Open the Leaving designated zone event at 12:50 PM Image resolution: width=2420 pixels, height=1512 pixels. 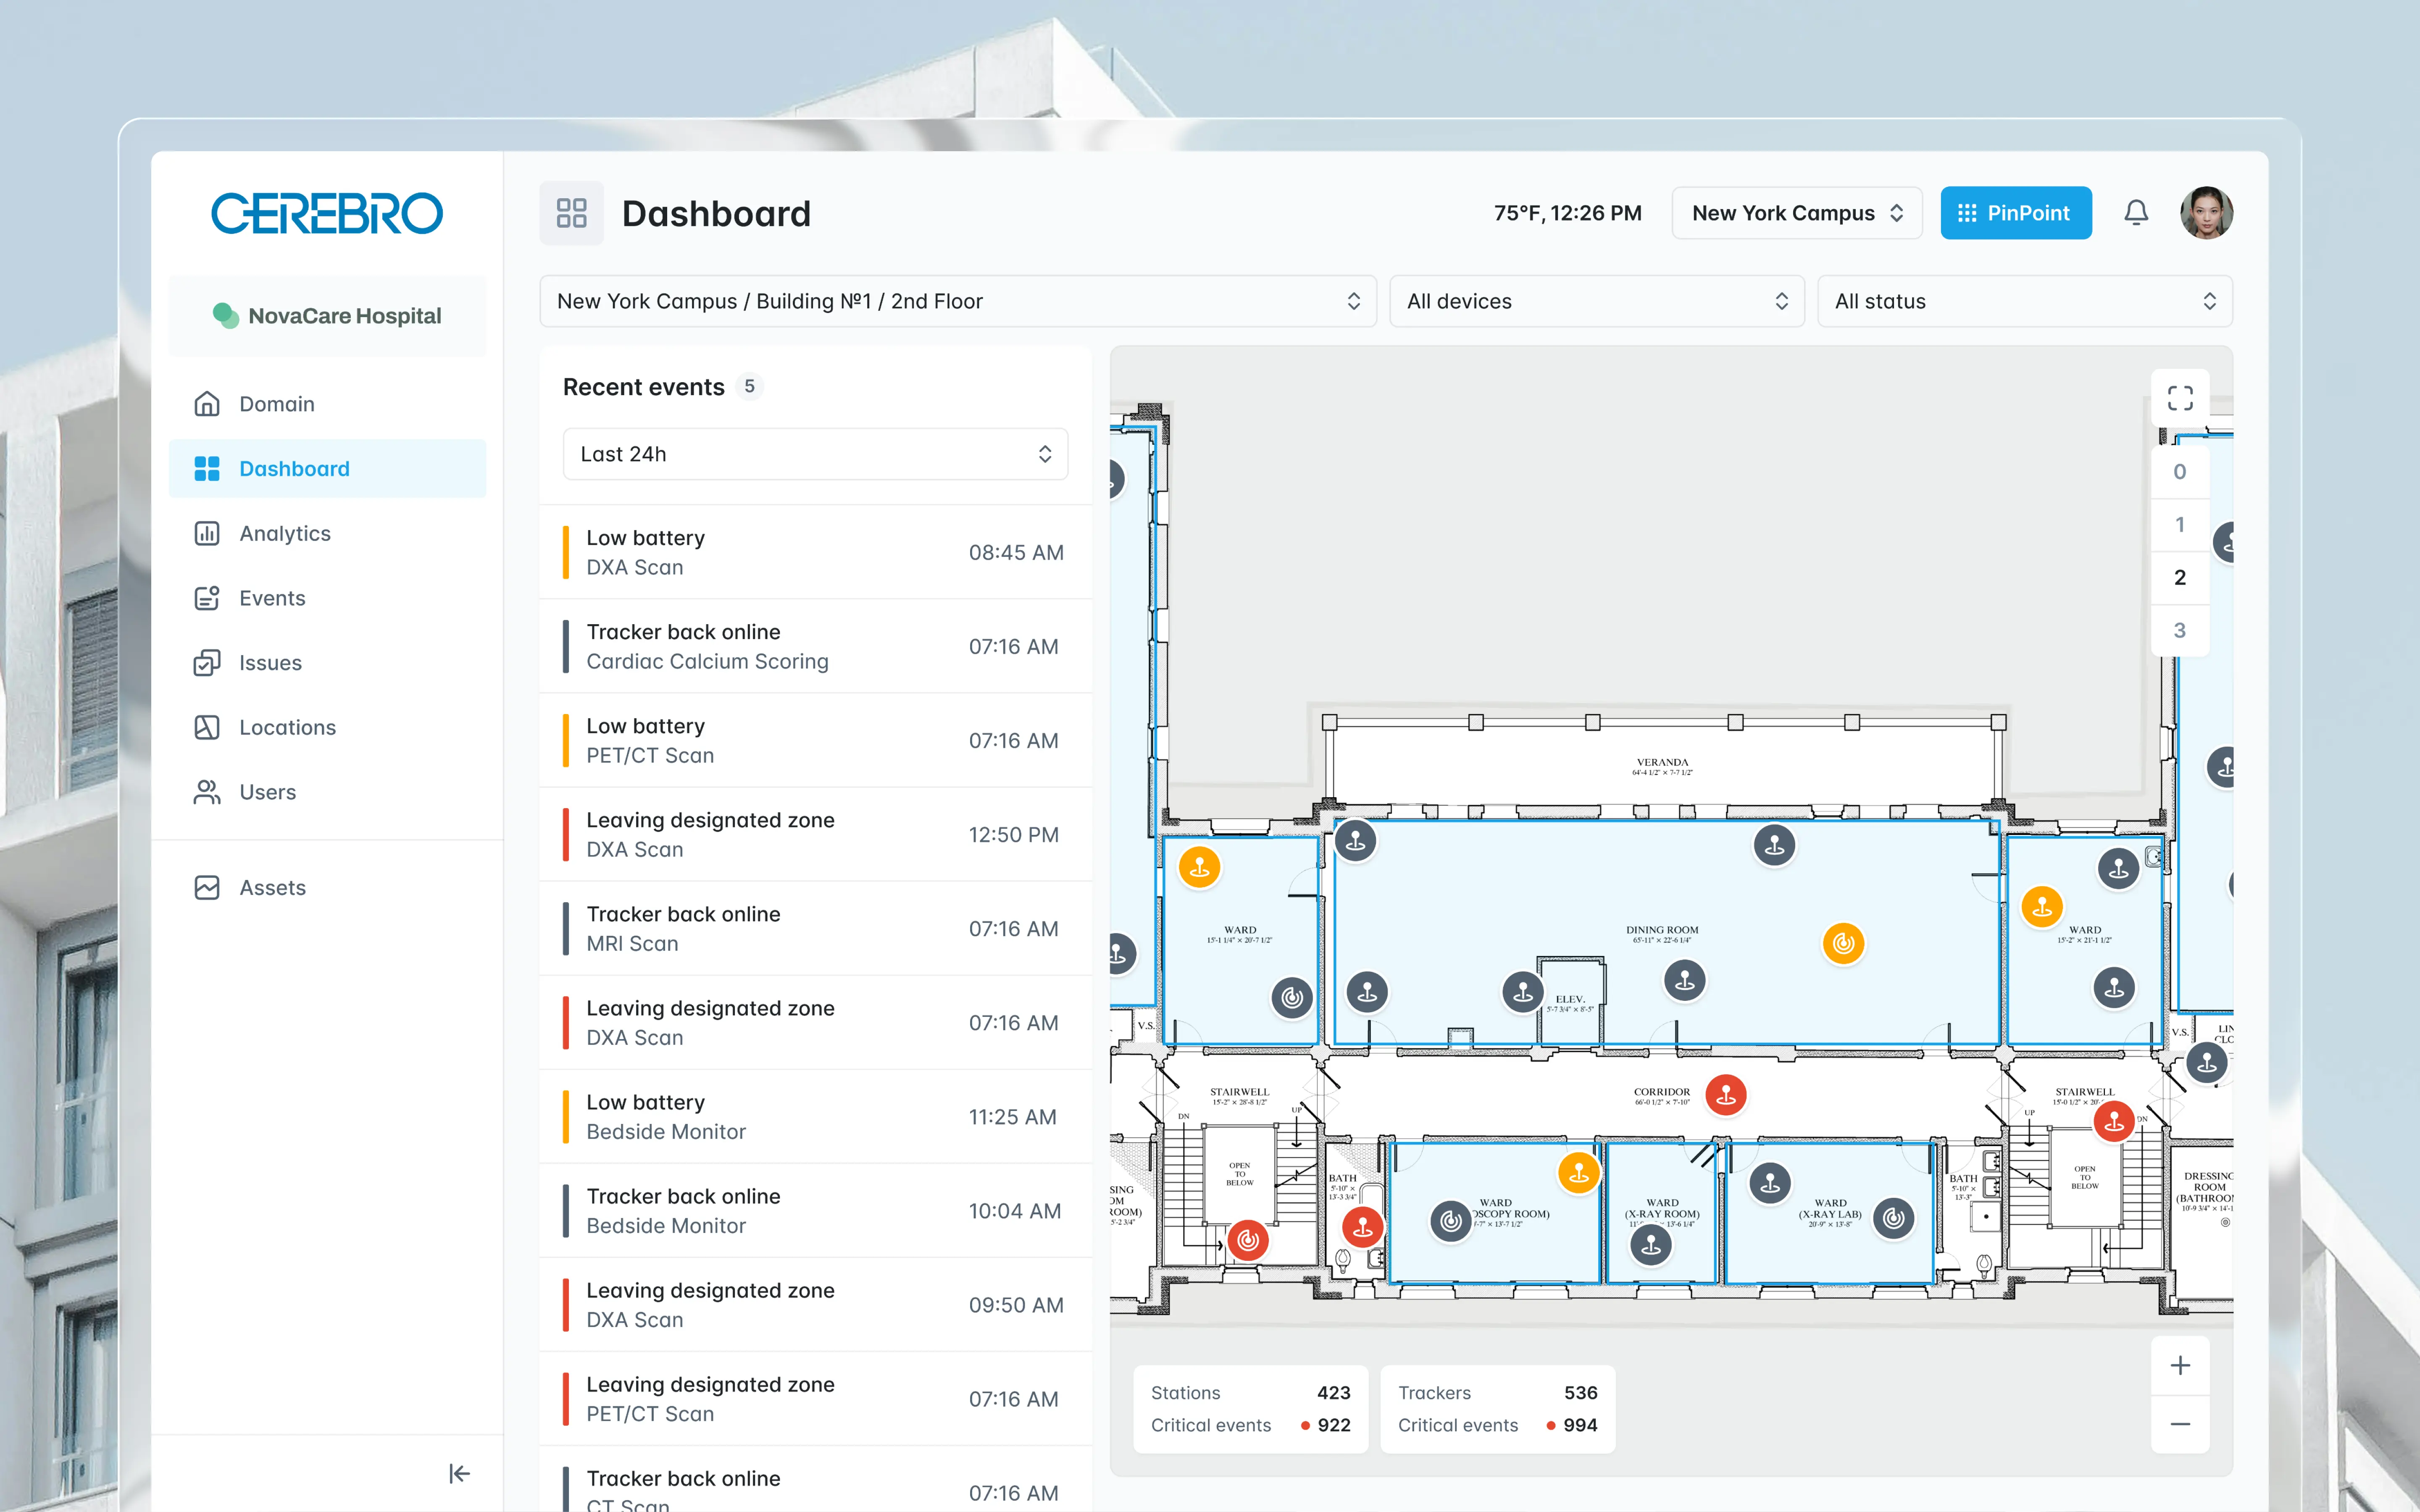(x=815, y=835)
